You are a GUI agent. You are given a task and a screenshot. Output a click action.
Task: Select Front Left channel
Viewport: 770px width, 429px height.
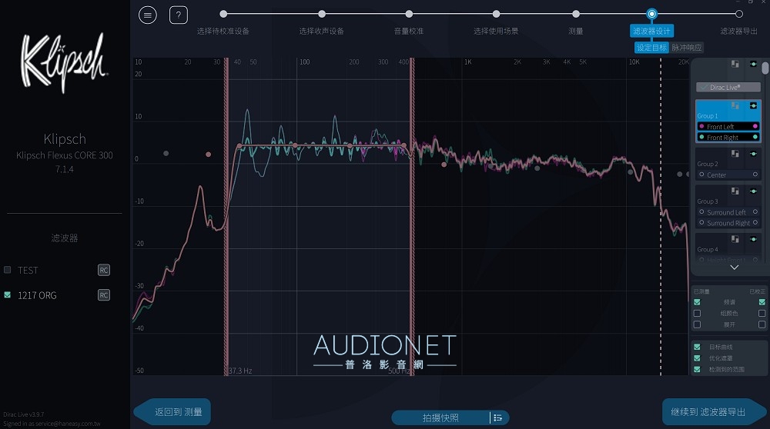(728, 127)
